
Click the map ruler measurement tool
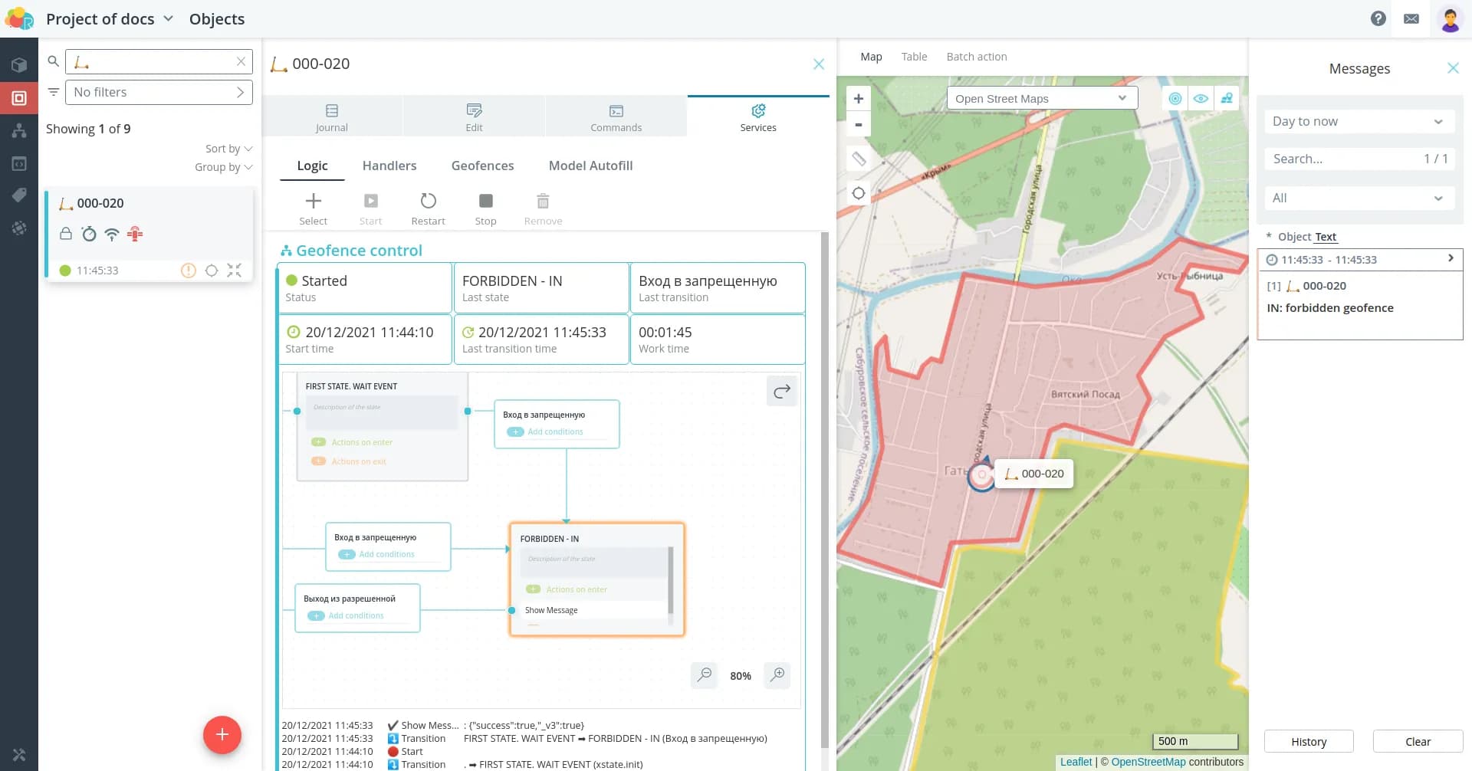[x=859, y=159]
